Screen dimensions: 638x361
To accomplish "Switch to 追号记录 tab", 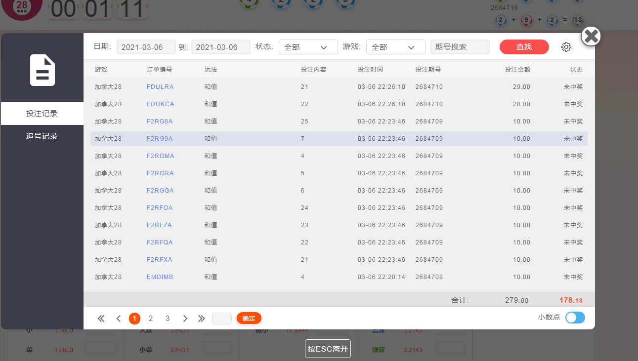I will pos(42,136).
